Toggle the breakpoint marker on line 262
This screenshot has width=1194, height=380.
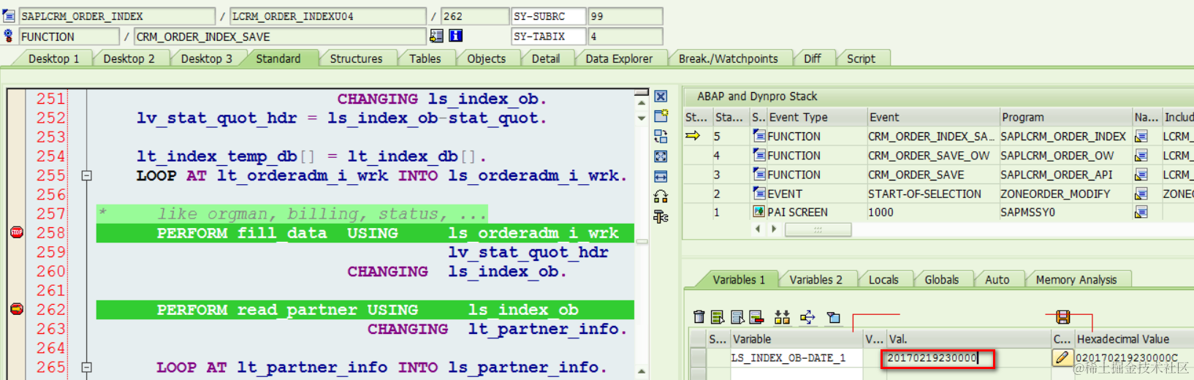17,309
